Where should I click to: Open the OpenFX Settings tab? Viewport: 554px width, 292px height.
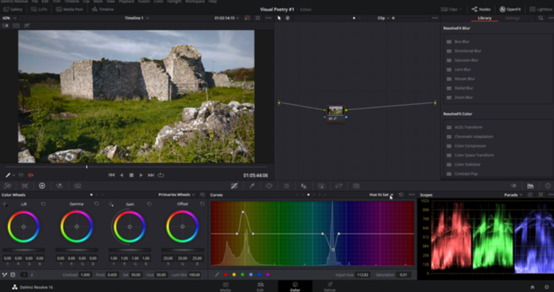coord(512,18)
